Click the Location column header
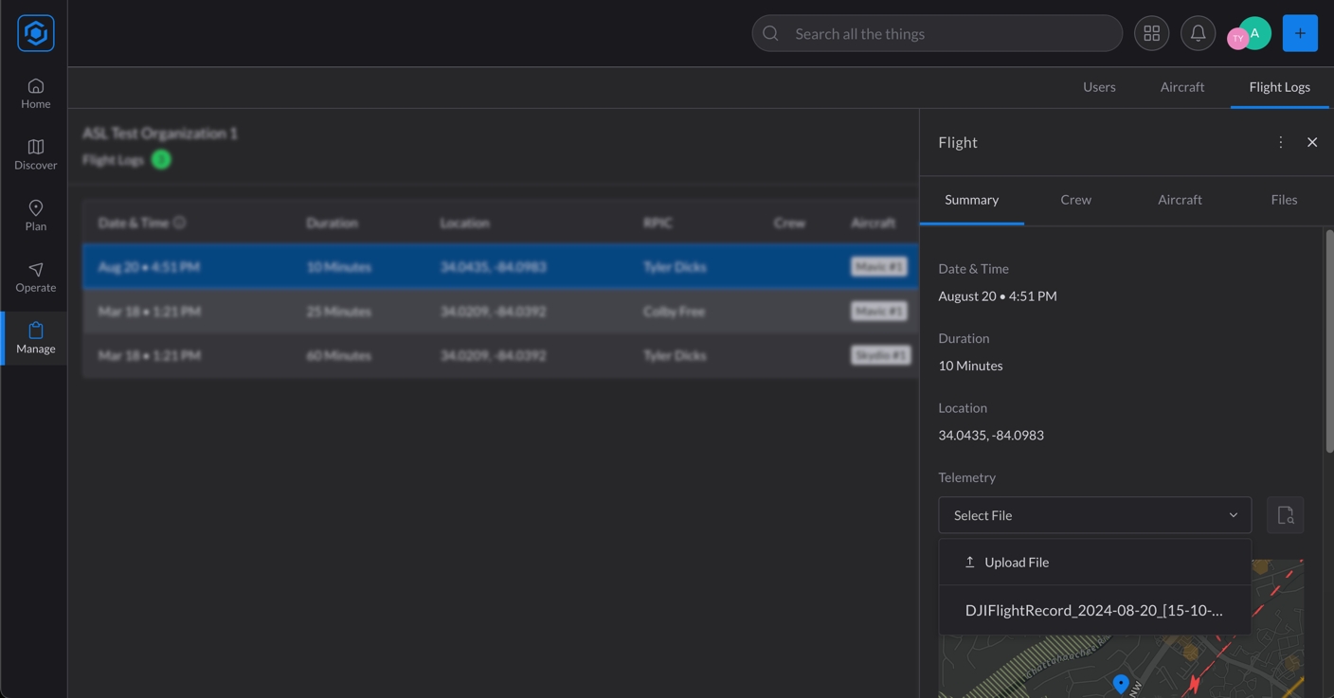Viewport: 1334px width, 698px height. [464, 223]
